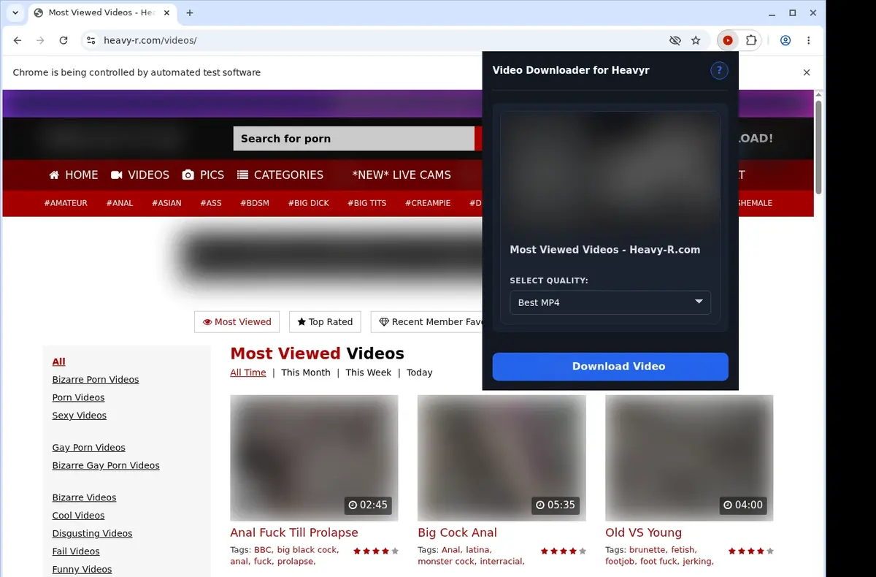Screen dimensions: 876x577
Task: Dismiss the automated test software infobar
Action: pyautogui.click(x=807, y=72)
